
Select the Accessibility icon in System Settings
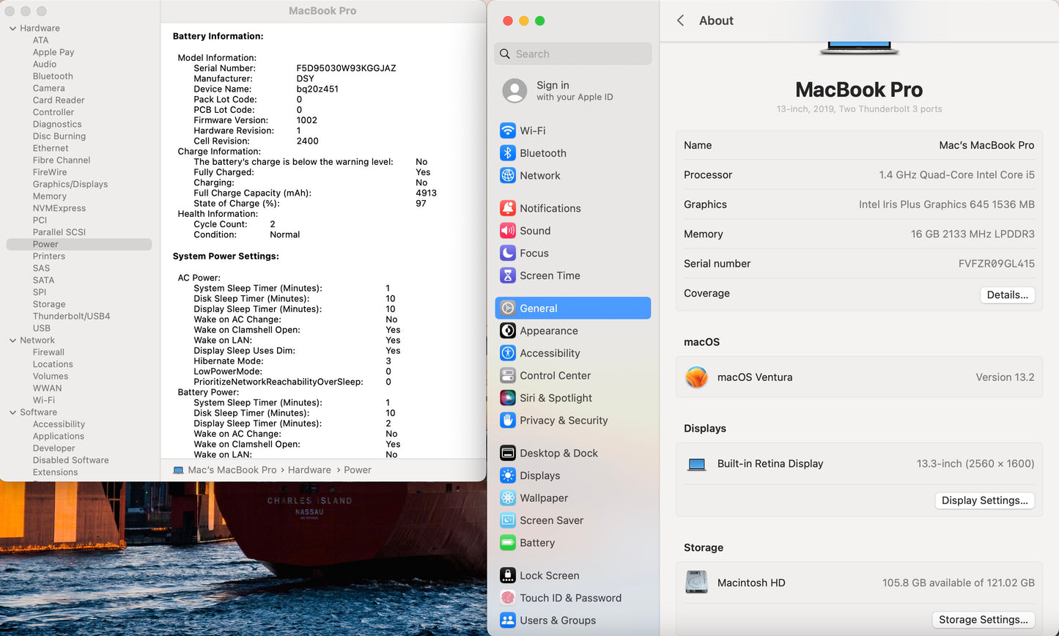tap(508, 353)
